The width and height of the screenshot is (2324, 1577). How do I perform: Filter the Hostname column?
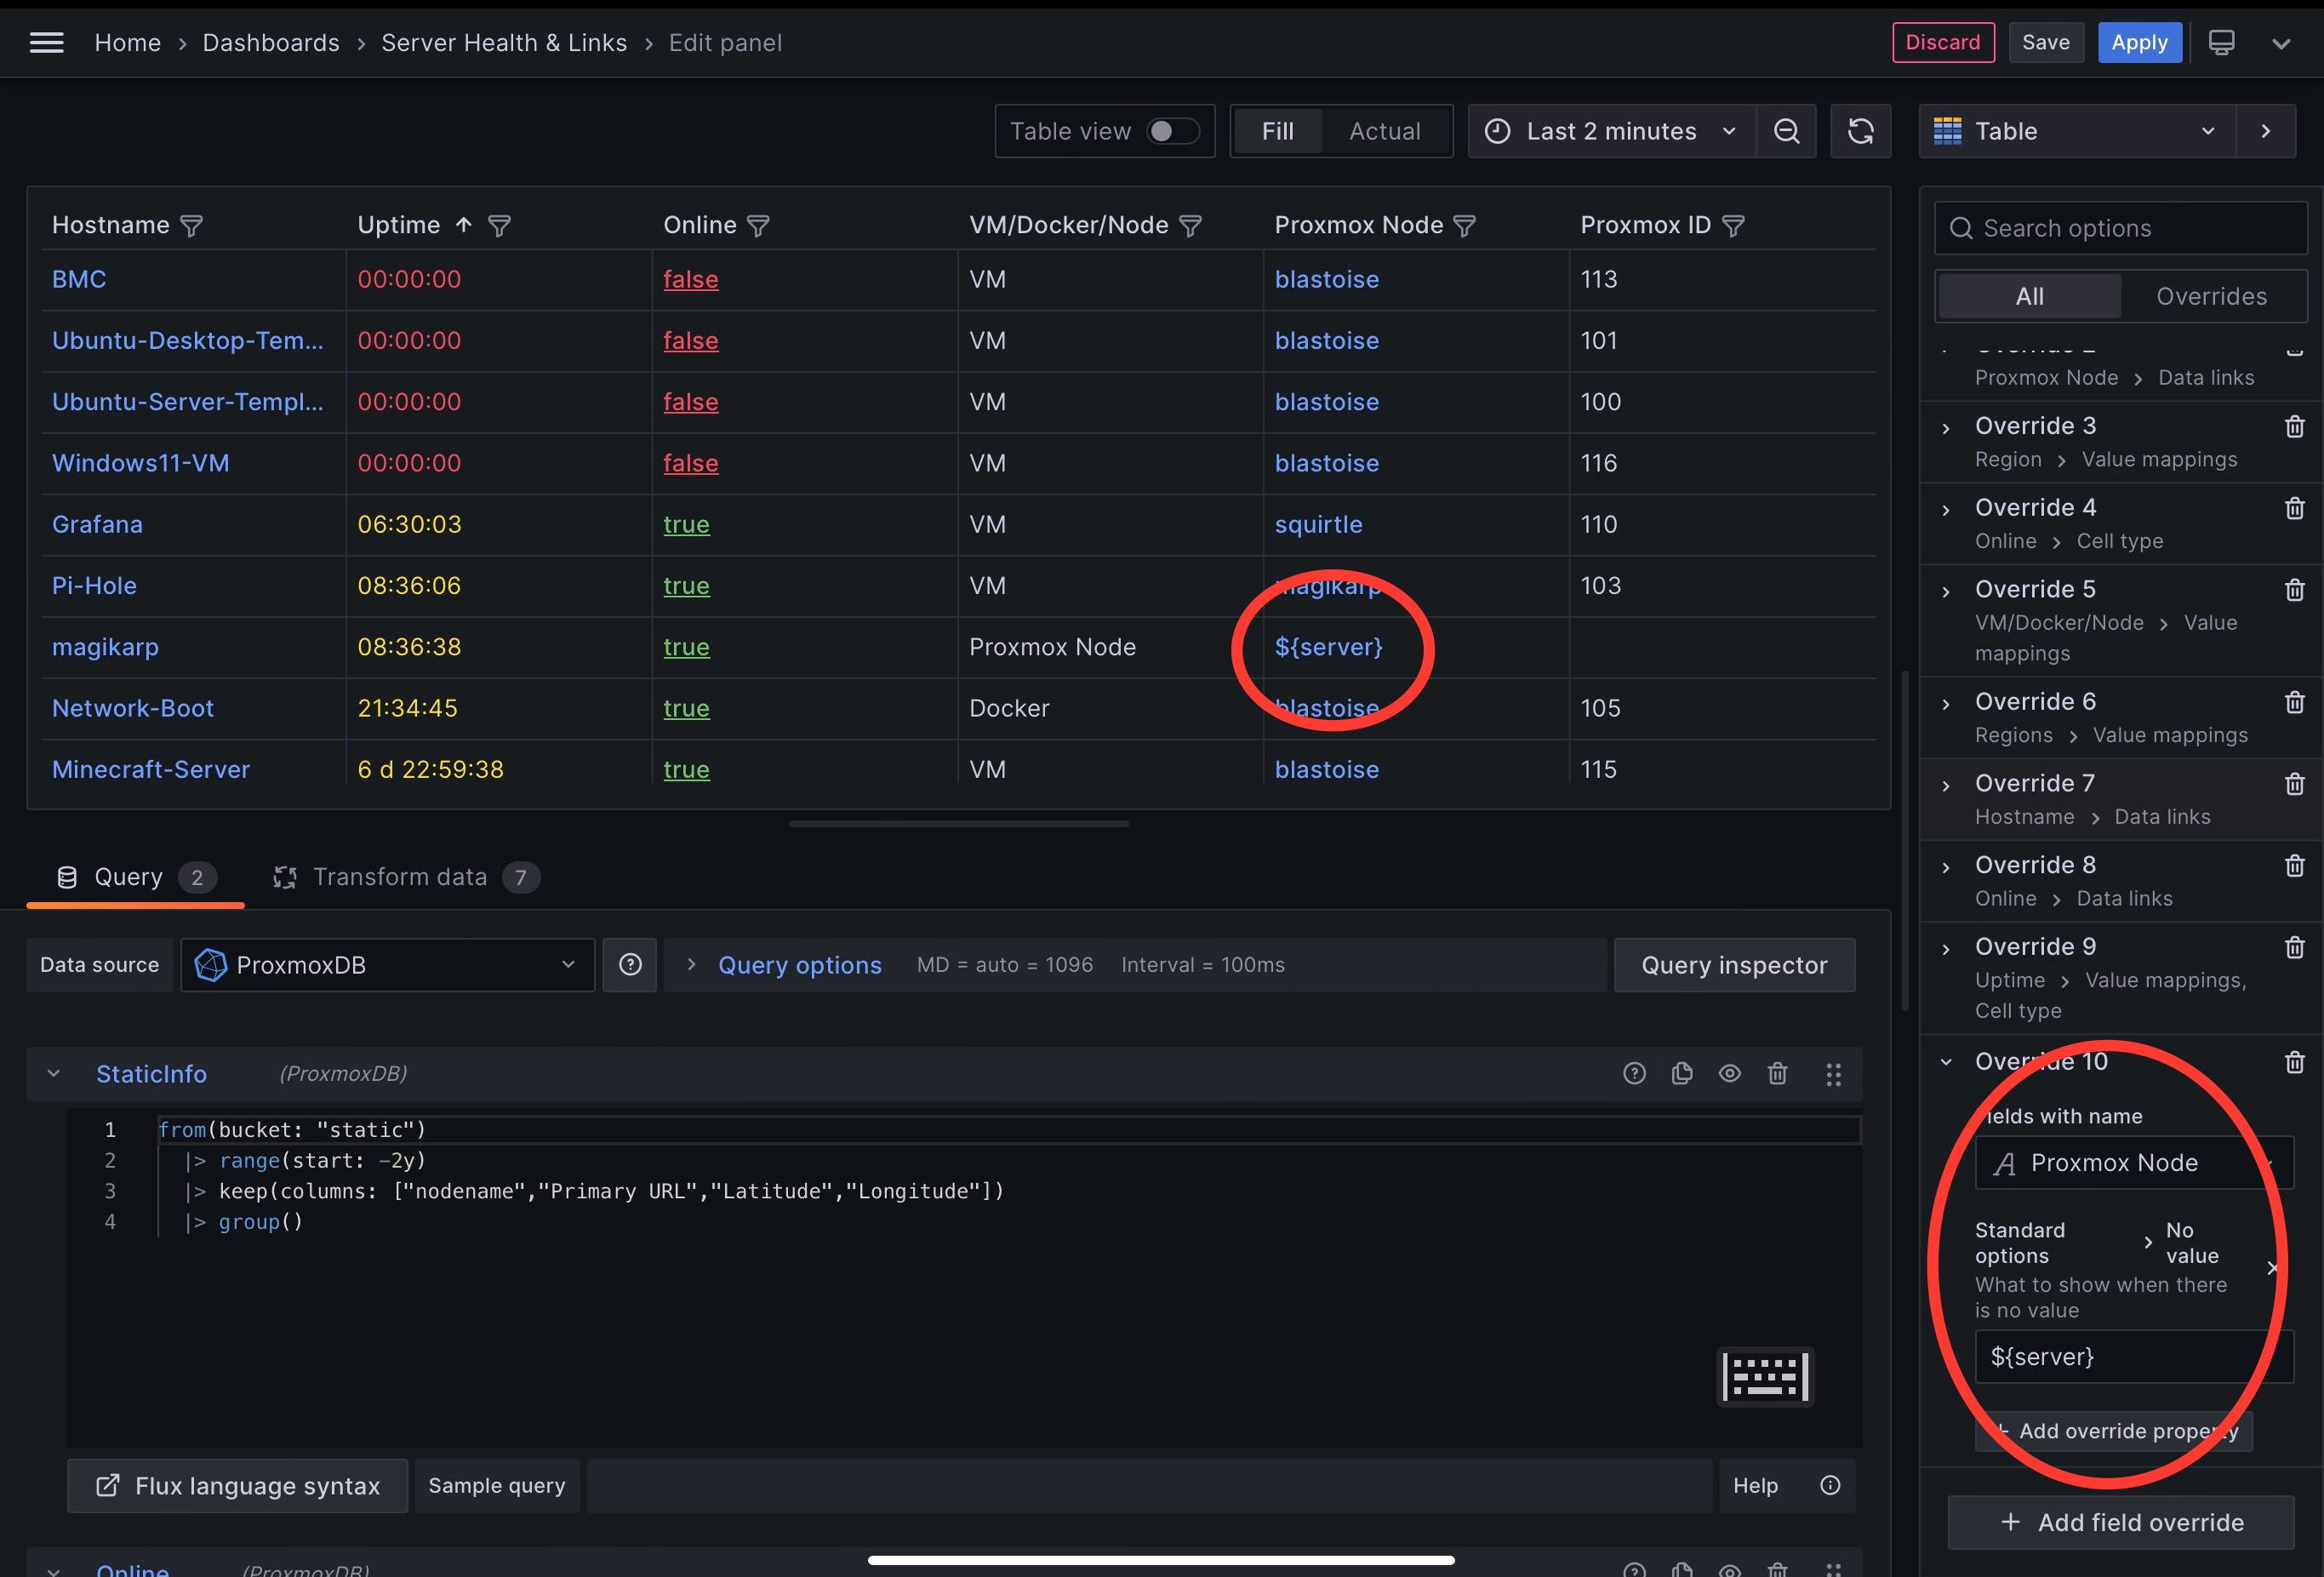click(x=191, y=226)
